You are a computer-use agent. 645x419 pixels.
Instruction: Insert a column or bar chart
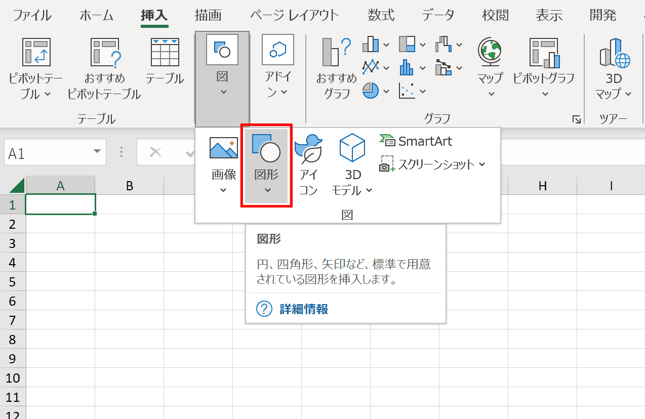[x=371, y=45]
